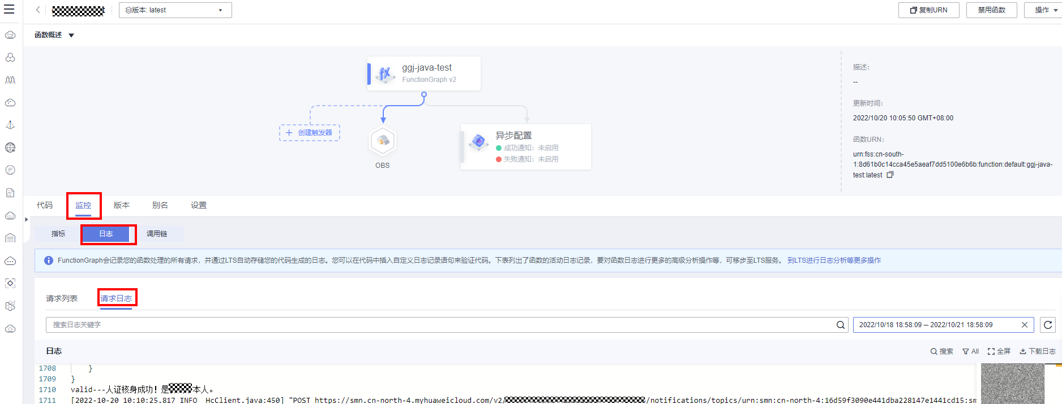The image size is (1062, 404).
Task: Expand the sidebar with the small triangle arrow
Action: (x=26, y=219)
